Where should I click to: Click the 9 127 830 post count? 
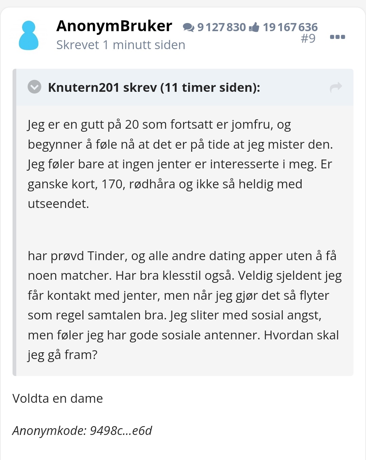click(x=222, y=27)
